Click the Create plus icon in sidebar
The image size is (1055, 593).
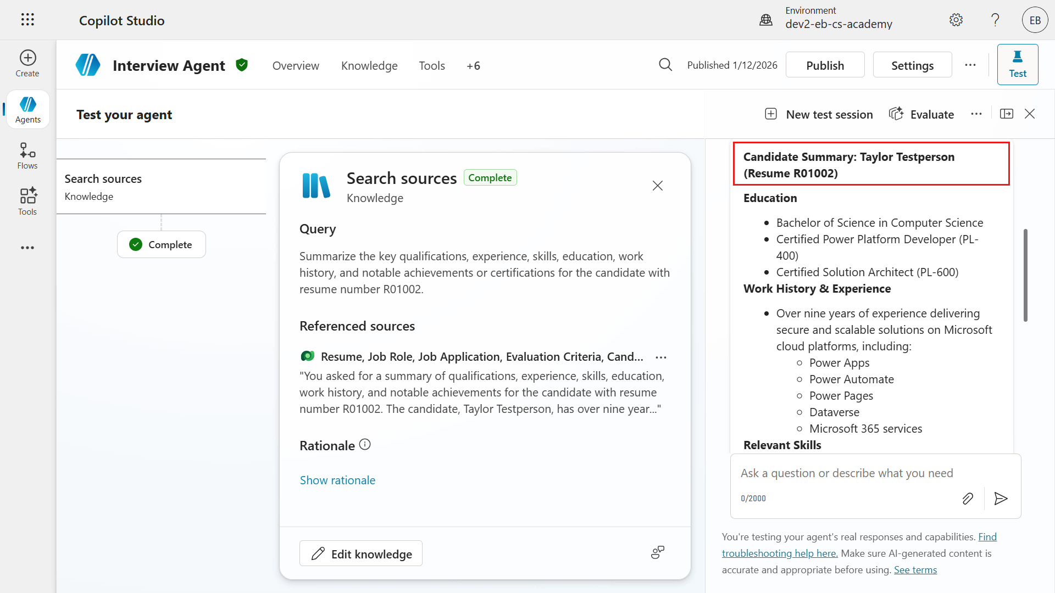pyautogui.click(x=27, y=58)
